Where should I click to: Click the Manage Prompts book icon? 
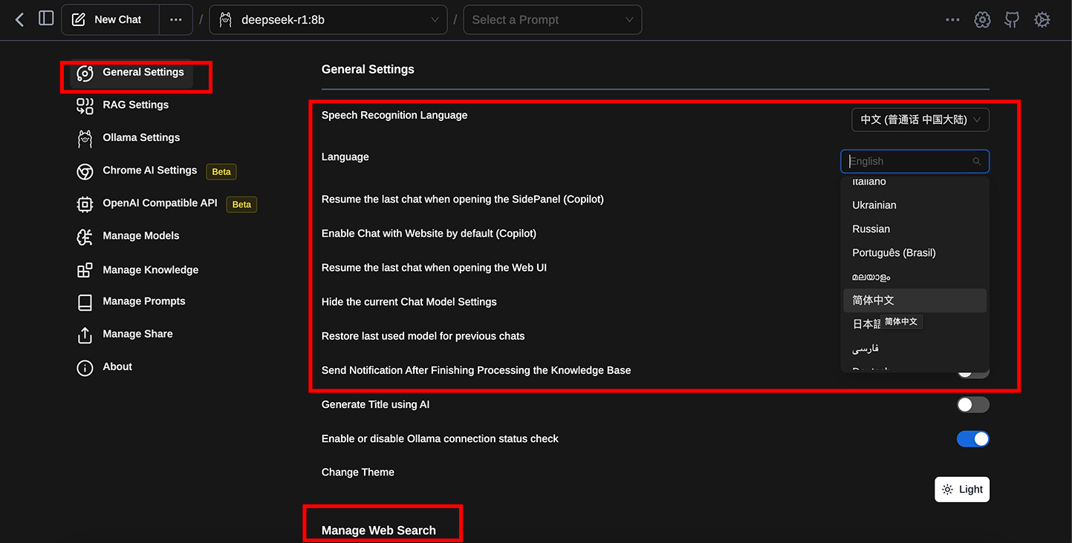coord(85,302)
